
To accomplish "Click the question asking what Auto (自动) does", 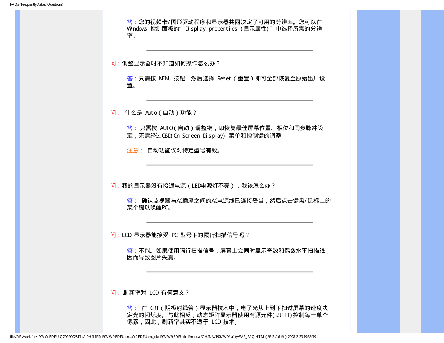I will pyautogui.click(x=160, y=113).
